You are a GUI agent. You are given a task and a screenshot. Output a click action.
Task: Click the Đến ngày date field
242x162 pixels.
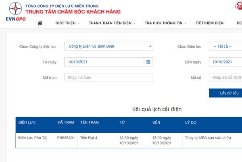[x=225, y=62]
